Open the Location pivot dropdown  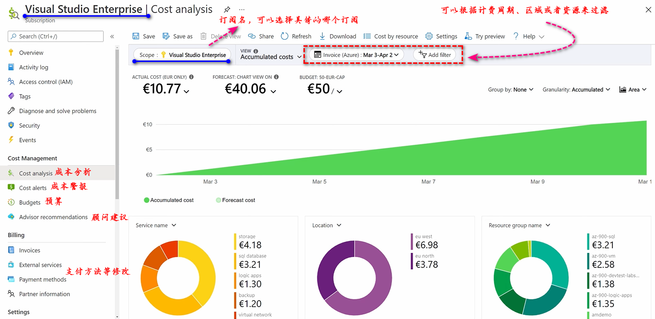(327, 225)
